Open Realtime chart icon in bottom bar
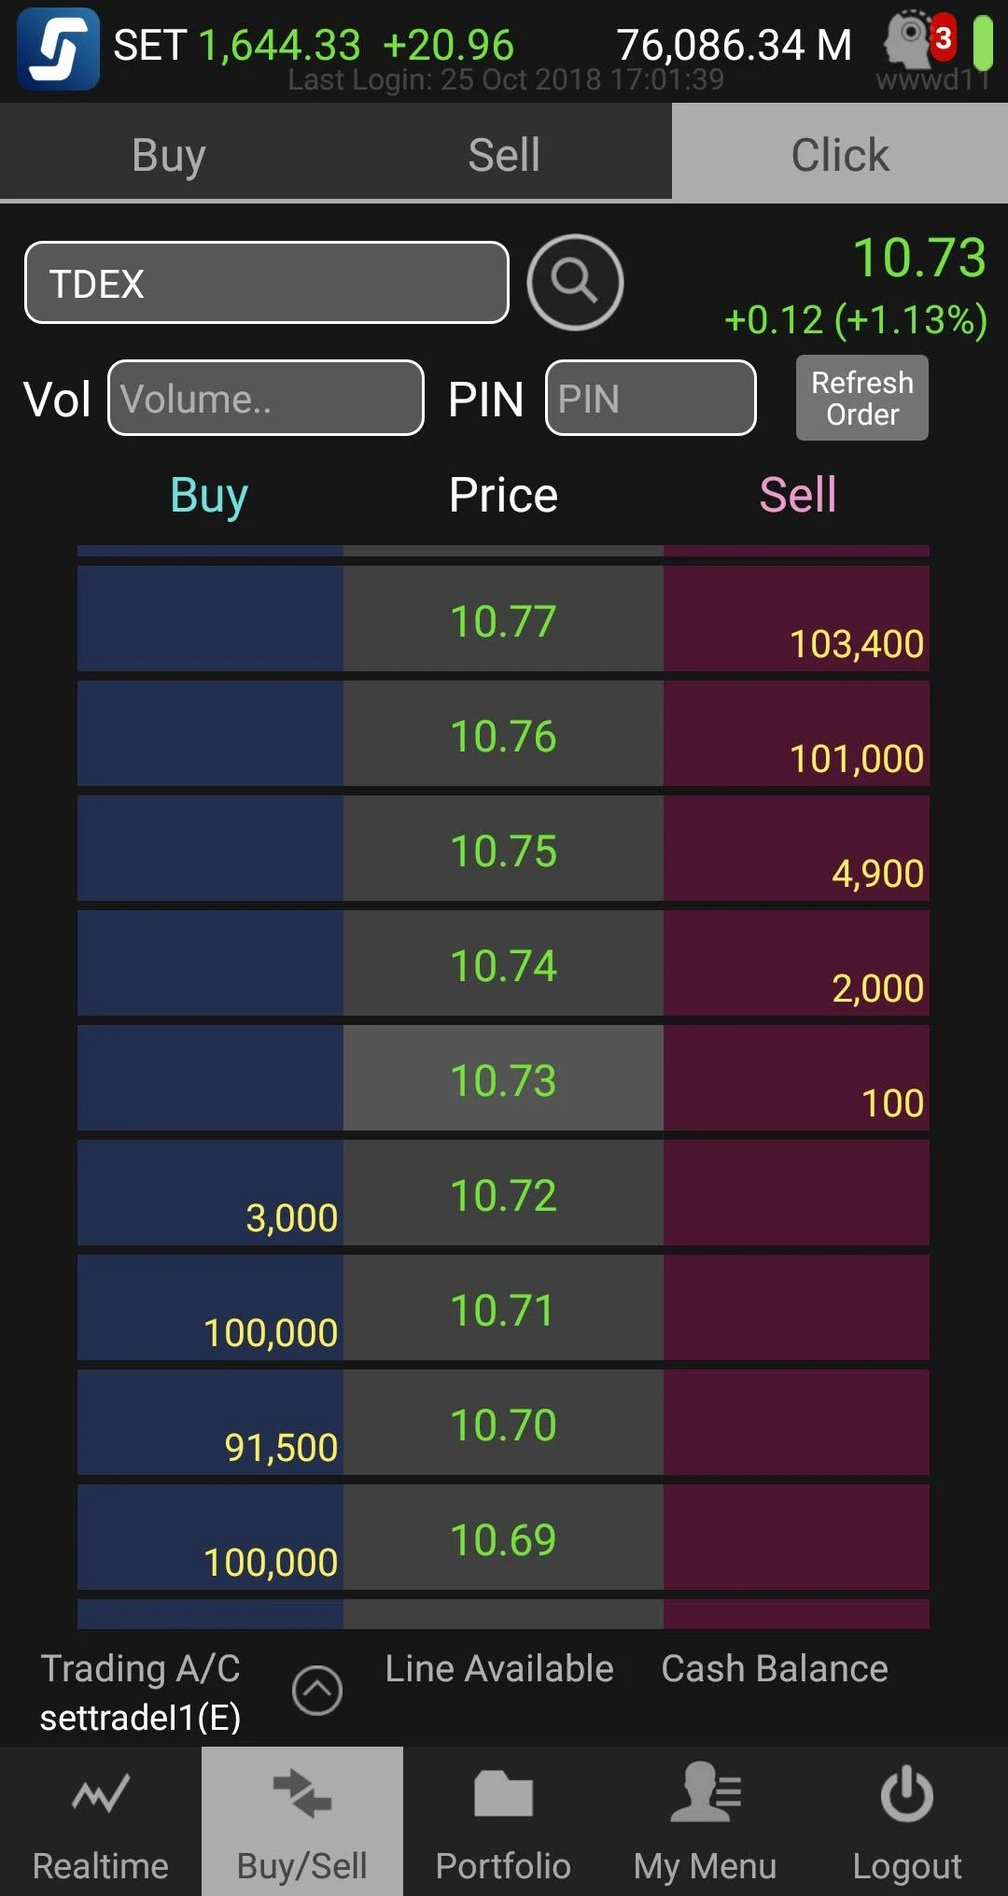 pos(101,1794)
